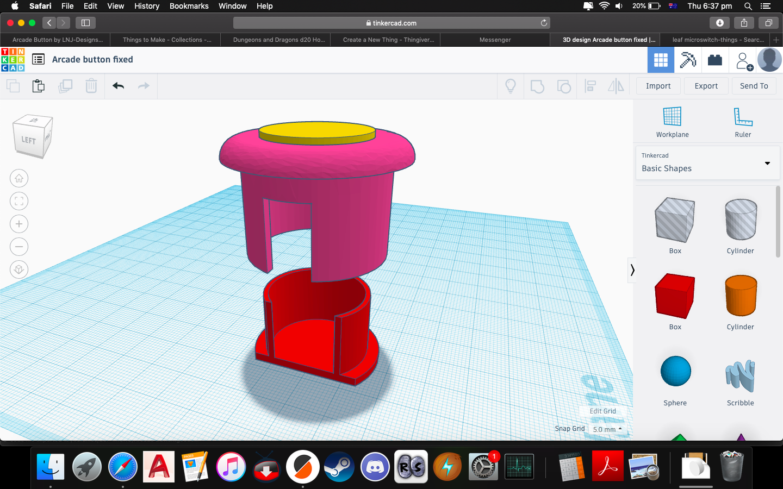Click the Import button
Screen dimensions: 783x489
pyautogui.click(x=658, y=86)
